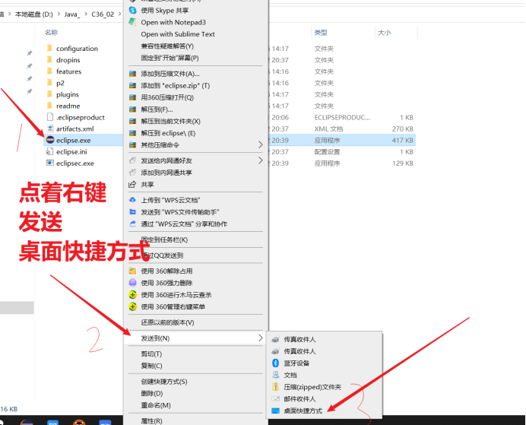Choose 重命名(M) in the context menu

[x=156, y=405]
